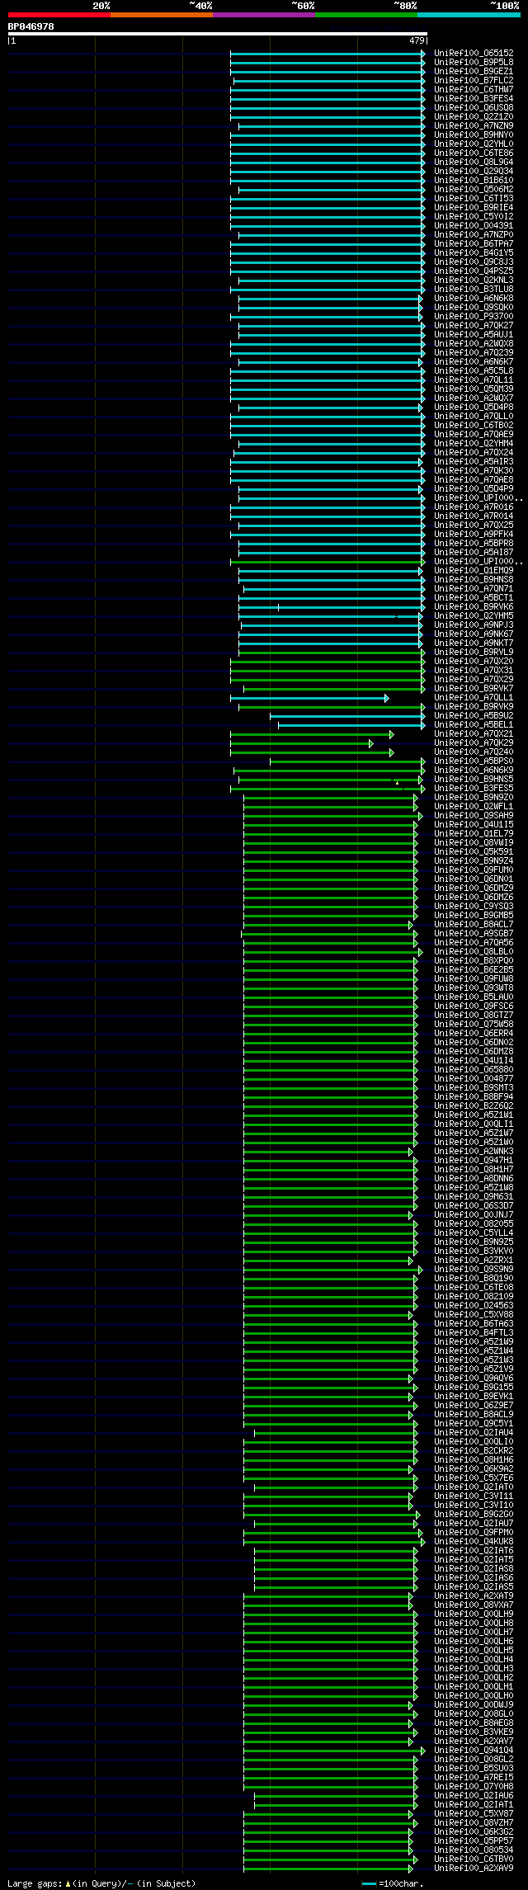Click the Large gaps legend text
The width and height of the screenshot is (528, 1890).
click(101, 1883)
